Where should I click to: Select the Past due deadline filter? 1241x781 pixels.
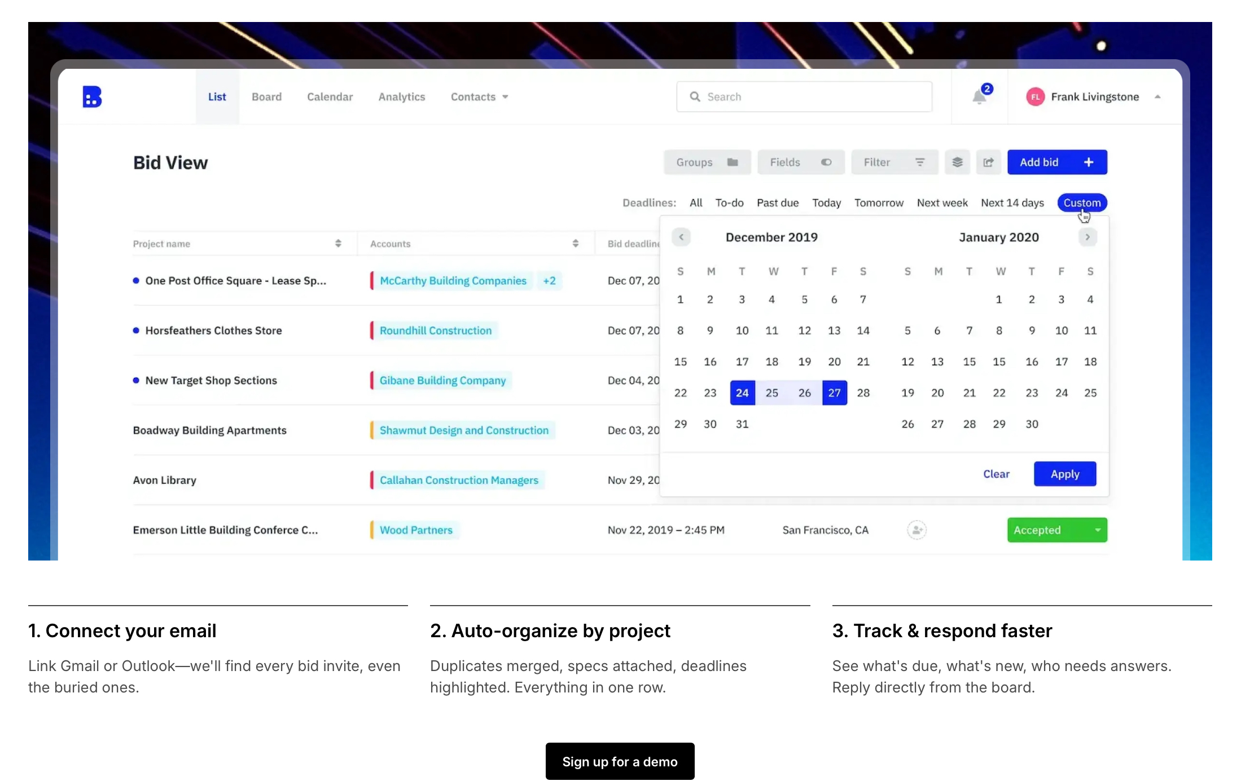(777, 203)
